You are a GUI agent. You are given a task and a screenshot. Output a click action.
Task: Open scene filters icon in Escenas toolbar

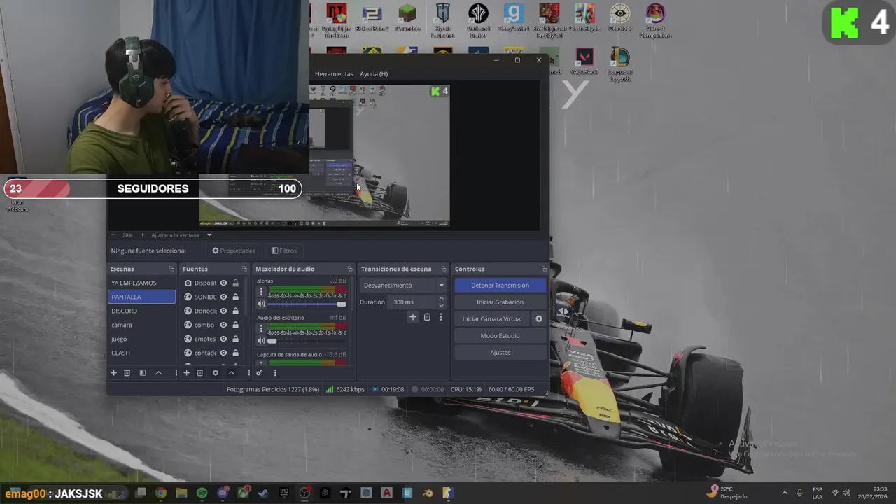point(143,373)
